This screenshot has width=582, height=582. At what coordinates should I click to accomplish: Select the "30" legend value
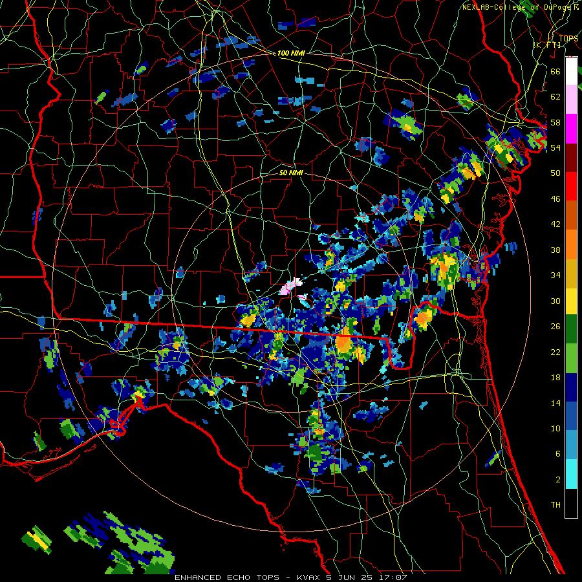pyautogui.click(x=555, y=301)
